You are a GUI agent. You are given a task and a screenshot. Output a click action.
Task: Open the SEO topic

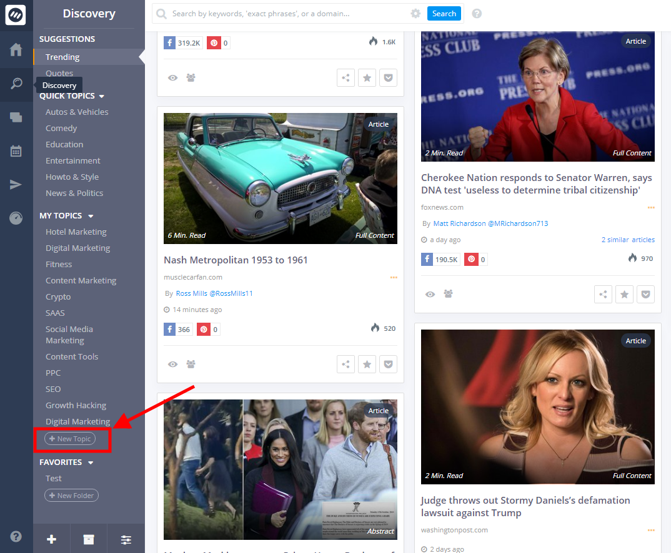coord(53,389)
